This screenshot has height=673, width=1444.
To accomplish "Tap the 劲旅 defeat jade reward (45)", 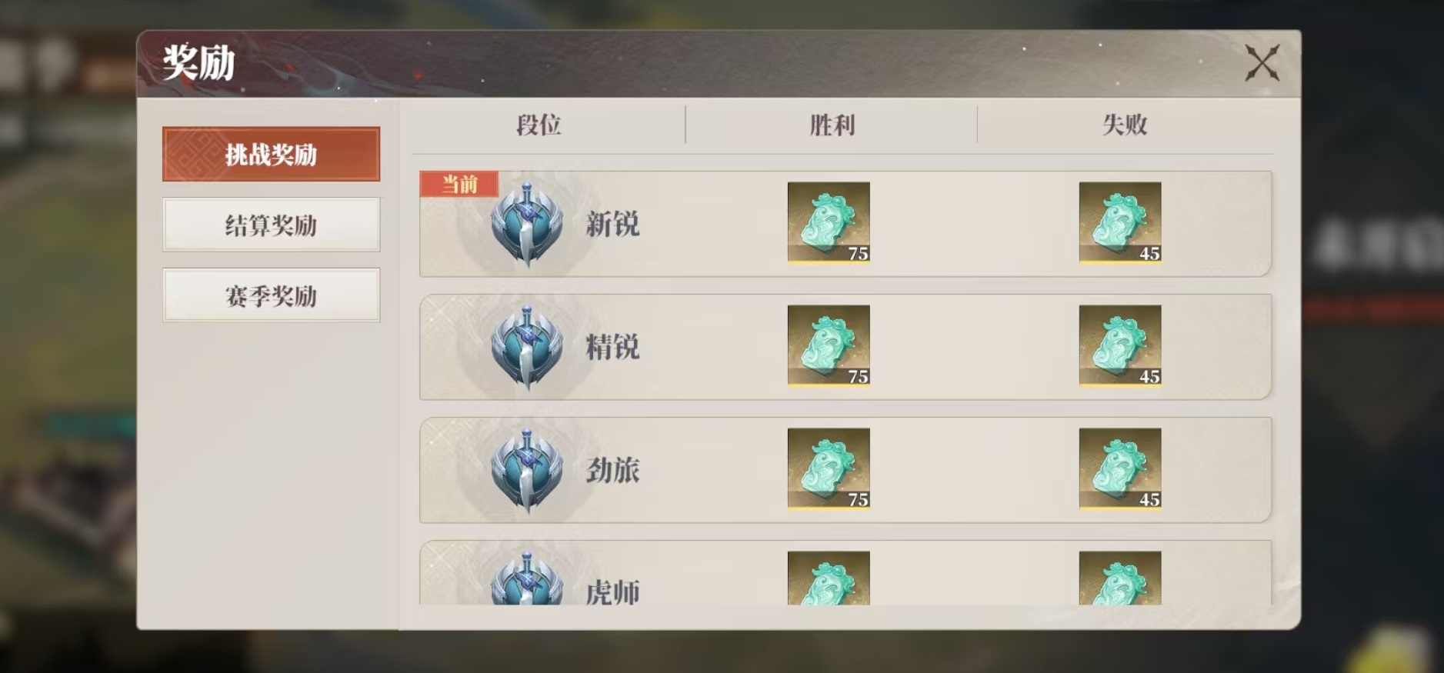I will [1120, 469].
